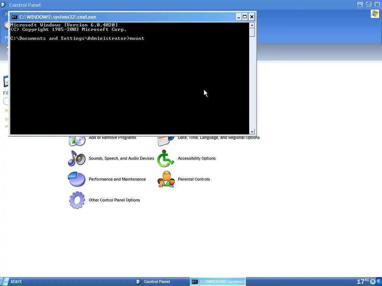Click the 'mount' command text in console

(137, 38)
